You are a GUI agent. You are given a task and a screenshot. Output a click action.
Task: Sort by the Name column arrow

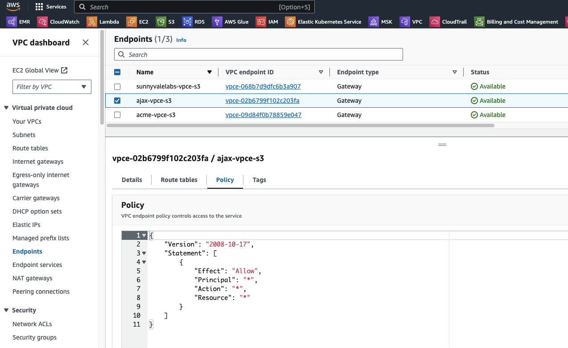click(210, 72)
